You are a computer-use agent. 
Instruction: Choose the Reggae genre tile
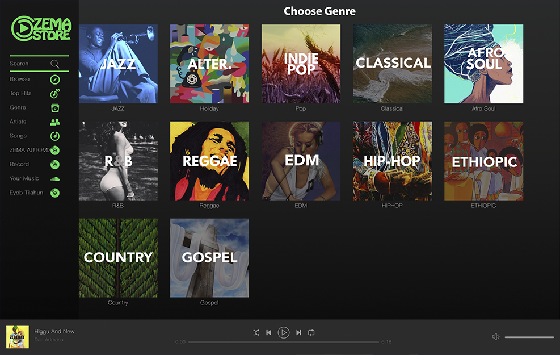[x=209, y=161]
